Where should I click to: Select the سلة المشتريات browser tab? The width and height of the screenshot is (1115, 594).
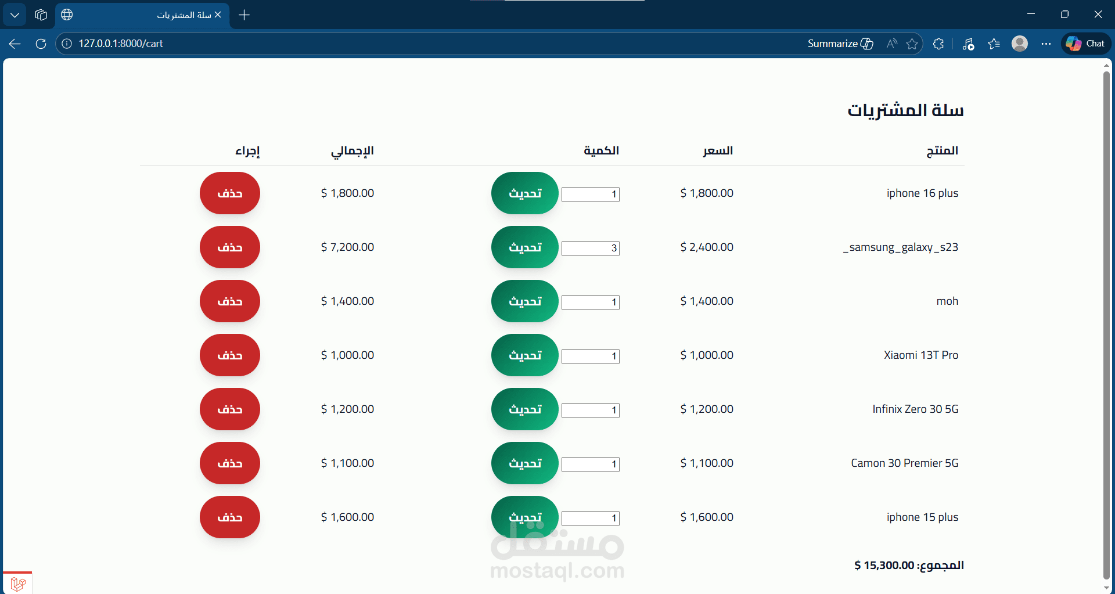pos(142,15)
